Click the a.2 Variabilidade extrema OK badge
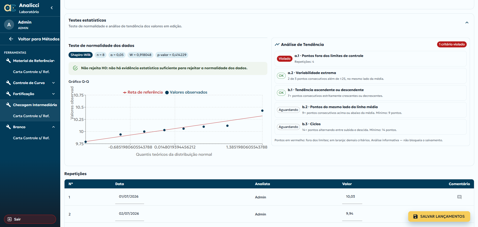The height and width of the screenshot is (227, 478). 281,76
